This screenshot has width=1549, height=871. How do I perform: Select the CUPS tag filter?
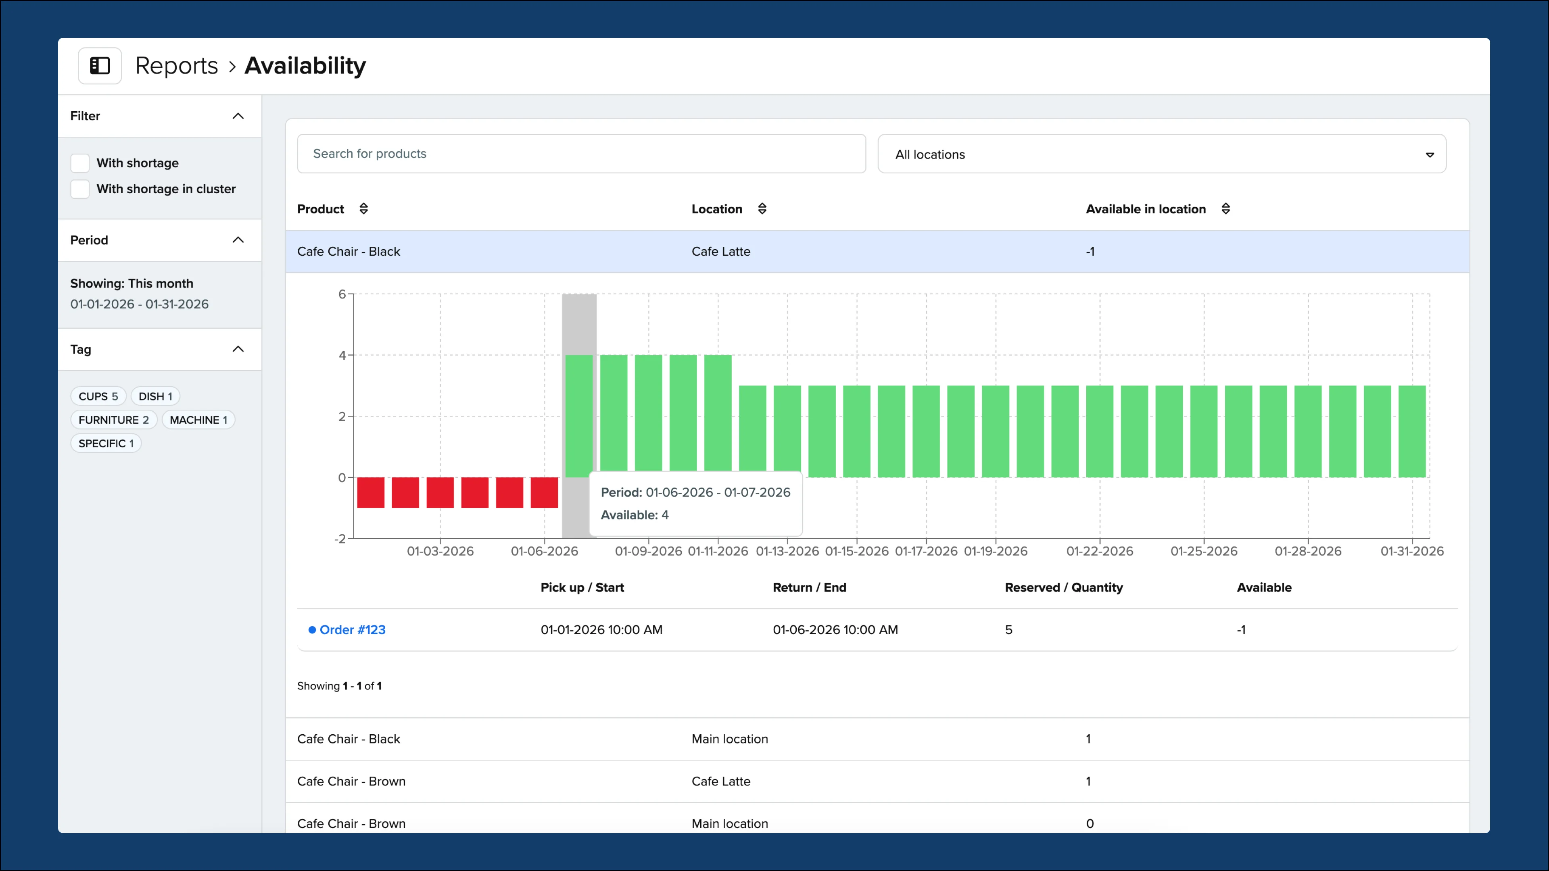pyautogui.click(x=98, y=396)
